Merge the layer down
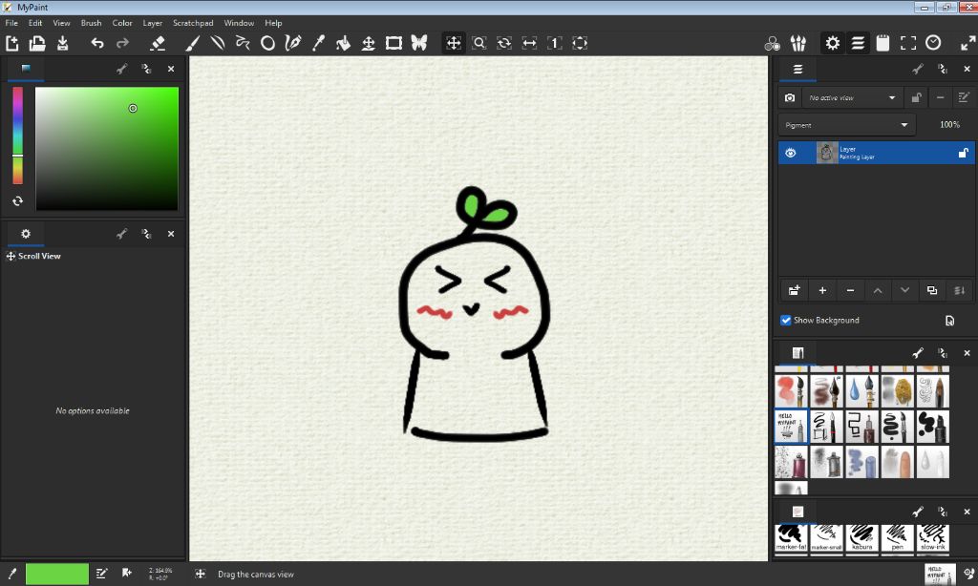Viewport: 978px width, 586px height. 959,290
